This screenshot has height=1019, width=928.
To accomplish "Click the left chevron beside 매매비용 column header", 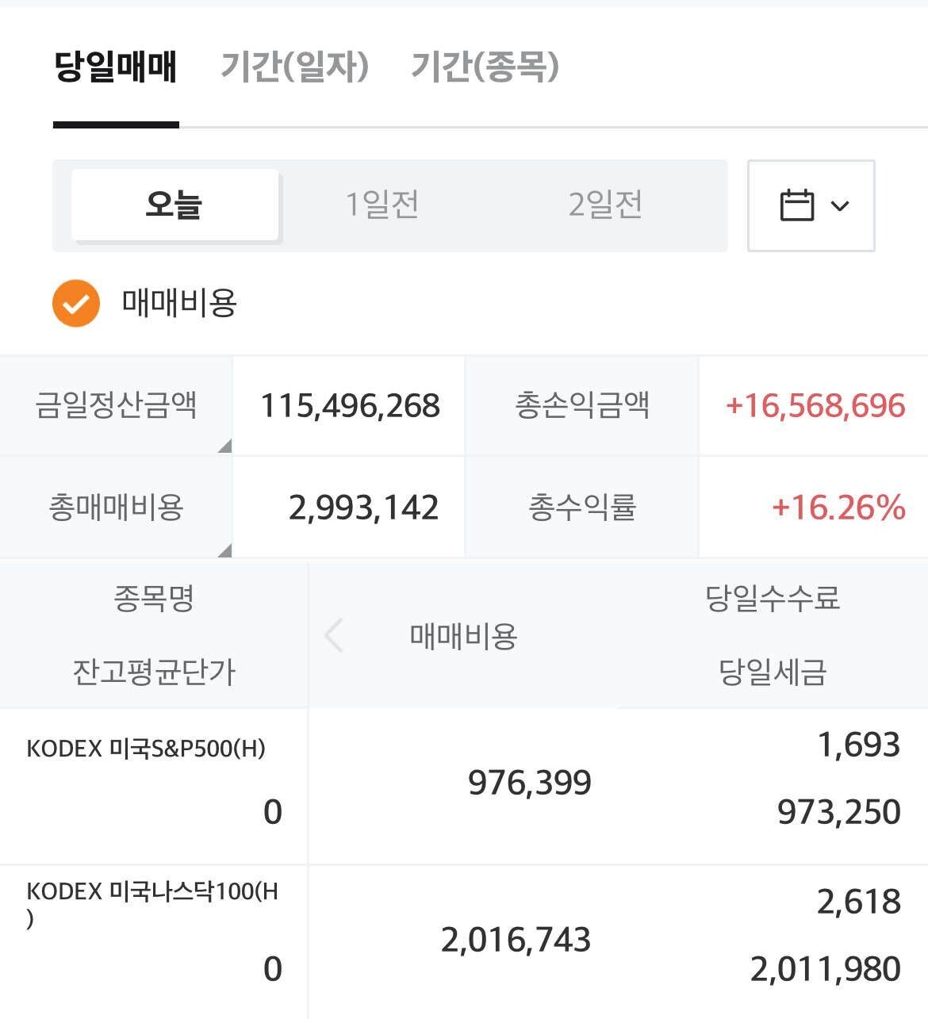I will click(x=334, y=635).
